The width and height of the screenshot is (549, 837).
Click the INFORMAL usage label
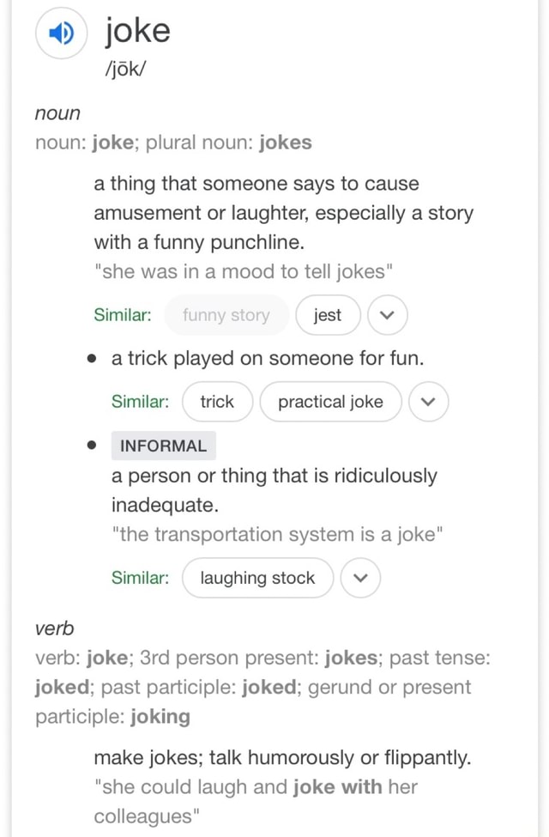click(x=163, y=446)
